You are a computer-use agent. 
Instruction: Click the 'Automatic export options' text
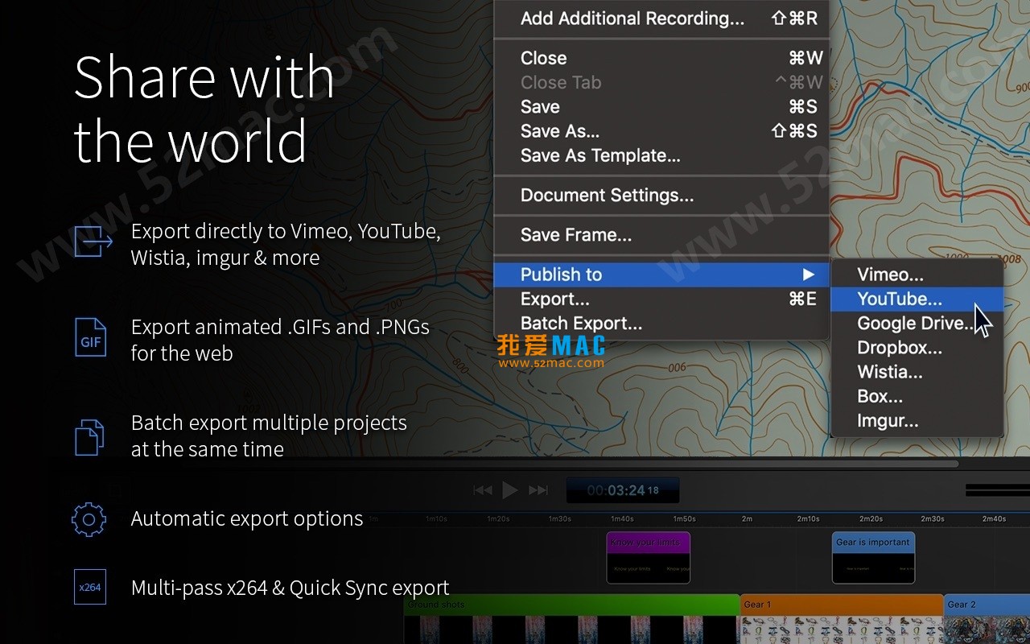247,518
